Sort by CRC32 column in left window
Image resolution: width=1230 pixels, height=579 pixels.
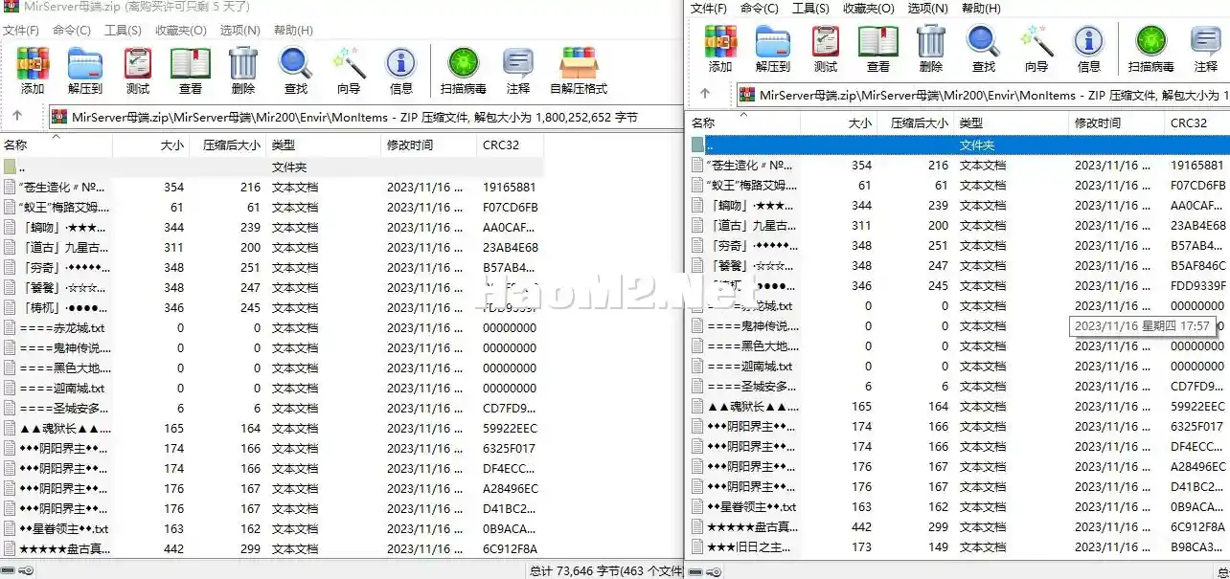tap(511, 145)
